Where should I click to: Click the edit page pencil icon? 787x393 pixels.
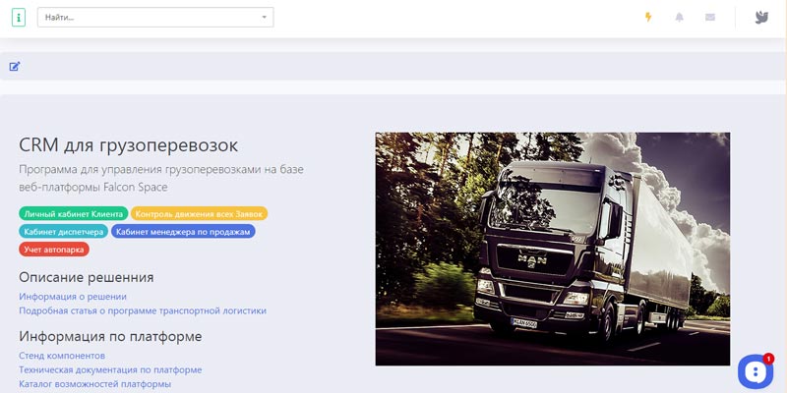[x=15, y=66]
